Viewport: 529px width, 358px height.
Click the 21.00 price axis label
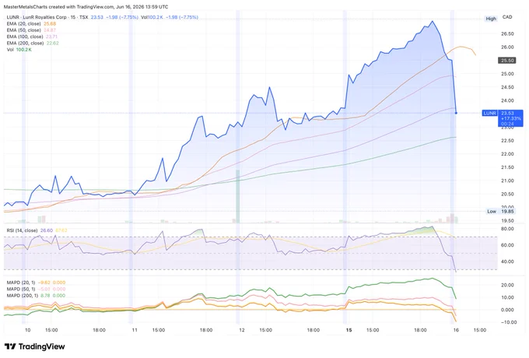507,181
